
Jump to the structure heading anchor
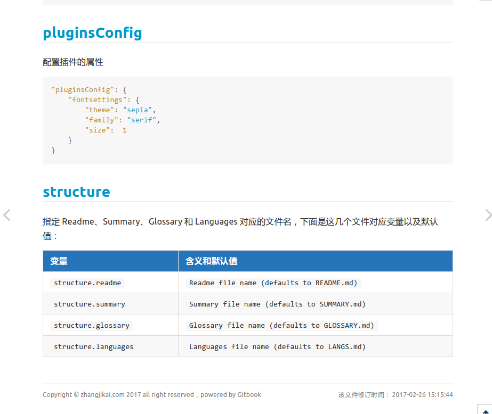coord(76,192)
